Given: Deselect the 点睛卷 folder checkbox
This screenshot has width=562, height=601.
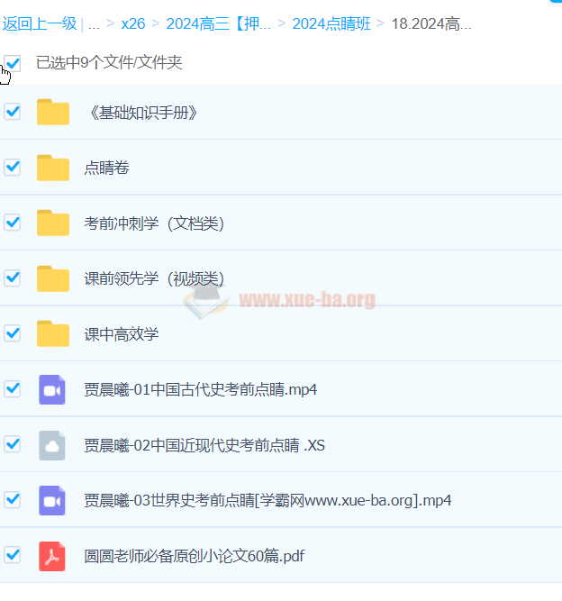Looking at the screenshot, I should click(x=13, y=167).
